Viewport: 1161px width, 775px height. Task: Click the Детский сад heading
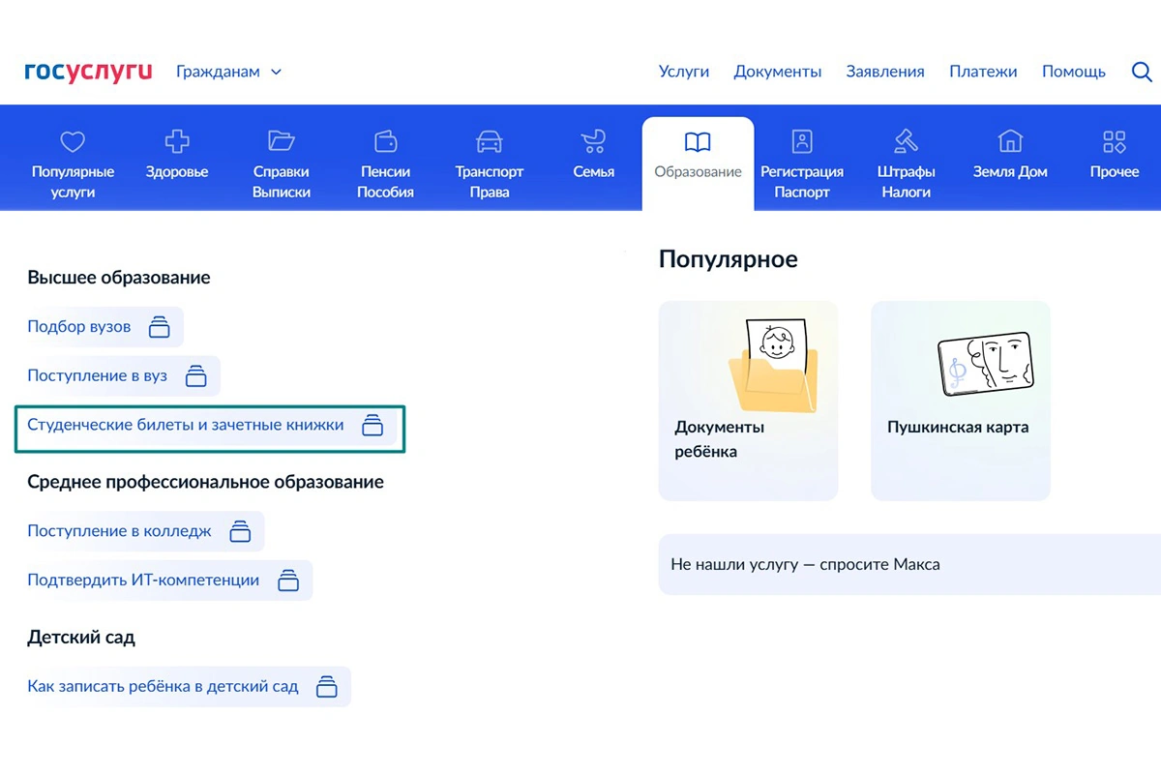click(x=81, y=638)
